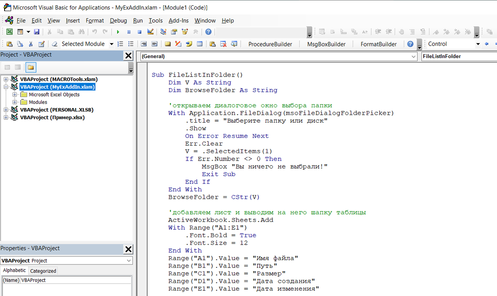This screenshot has height=296, width=497.
Task: Close the Project - VBAProject panel
Action: [x=128, y=56]
